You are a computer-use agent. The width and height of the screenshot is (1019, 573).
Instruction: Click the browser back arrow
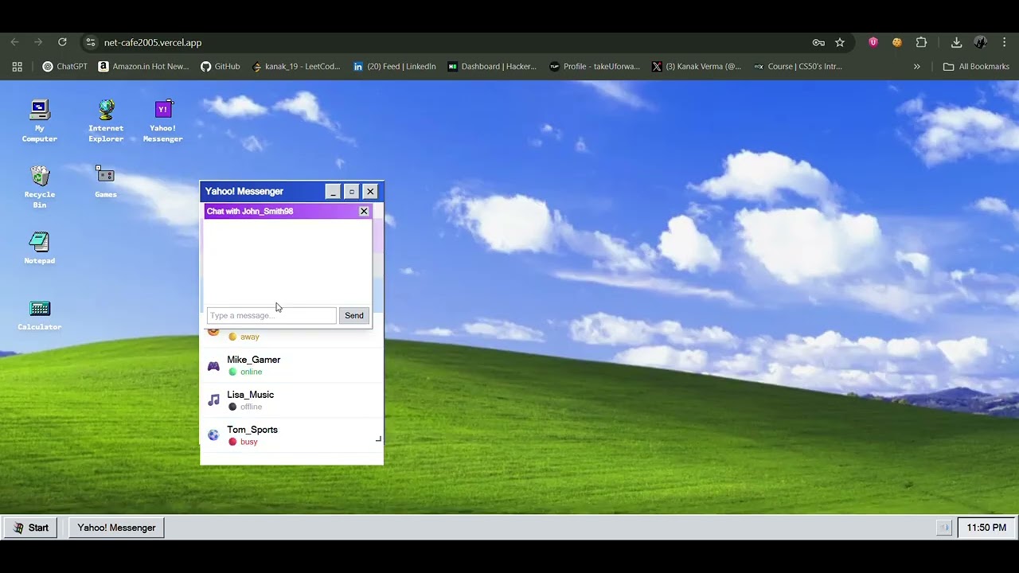coord(14,42)
